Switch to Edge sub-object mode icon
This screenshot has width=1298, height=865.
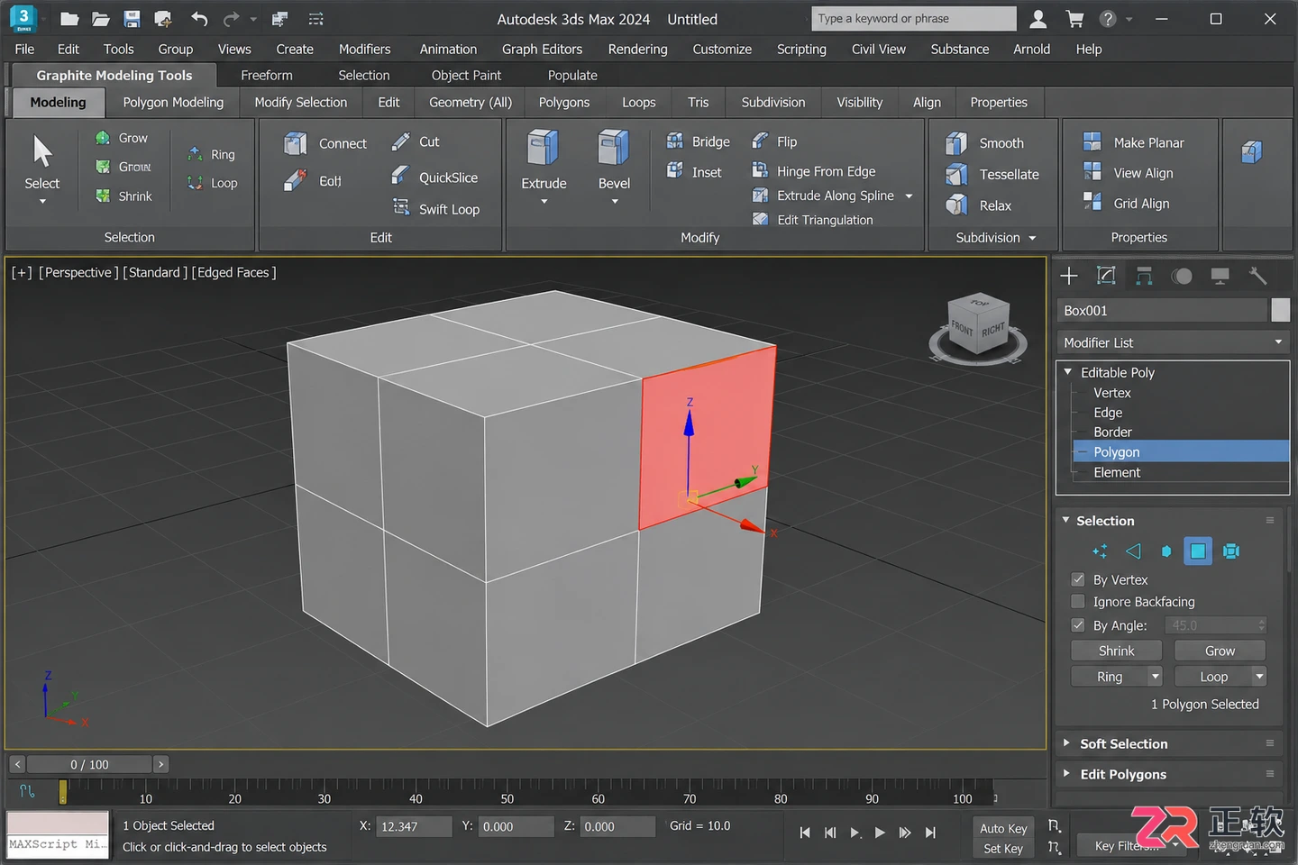tap(1134, 551)
